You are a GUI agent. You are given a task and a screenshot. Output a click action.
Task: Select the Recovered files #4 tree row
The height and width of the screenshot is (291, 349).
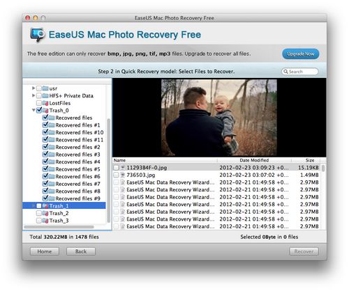click(x=64, y=162)
